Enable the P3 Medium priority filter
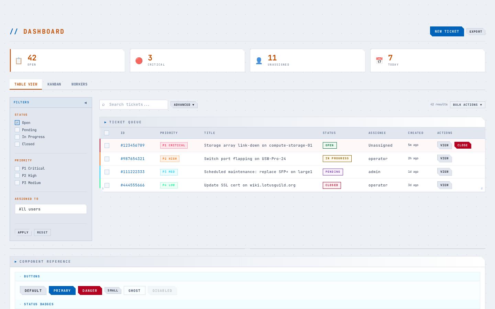The image size is (495, 309). [17, 183]
